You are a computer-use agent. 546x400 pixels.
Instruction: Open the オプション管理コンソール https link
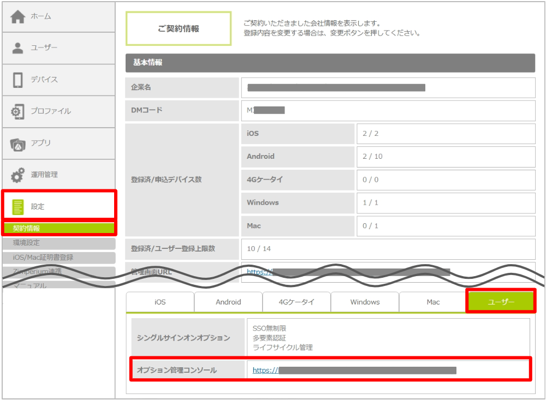[265, 371]
